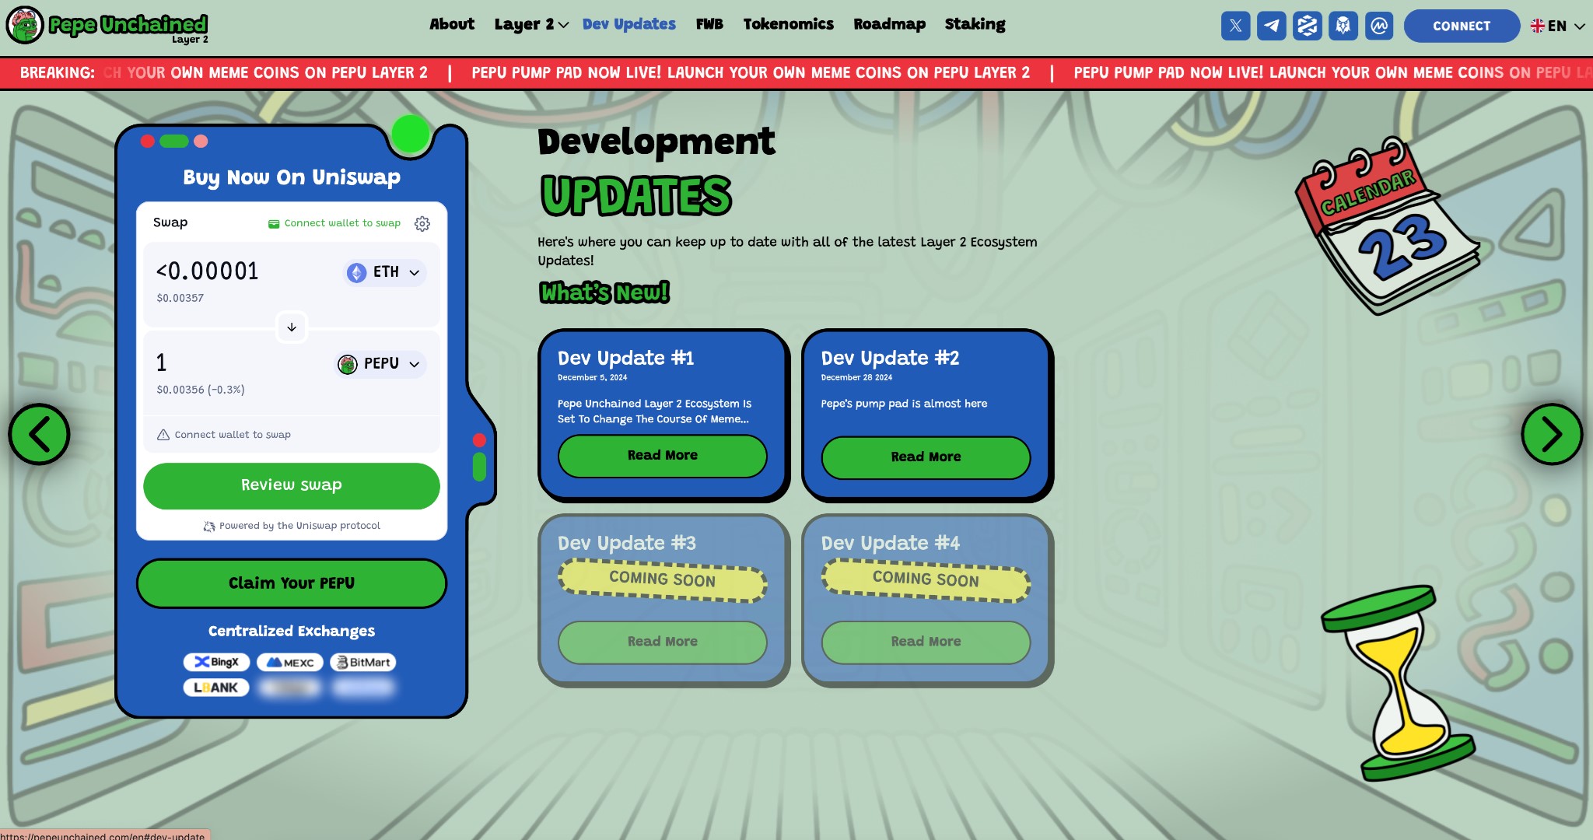Click the hourglass illustration
1593x840 pixels.
pos(1398,683)
